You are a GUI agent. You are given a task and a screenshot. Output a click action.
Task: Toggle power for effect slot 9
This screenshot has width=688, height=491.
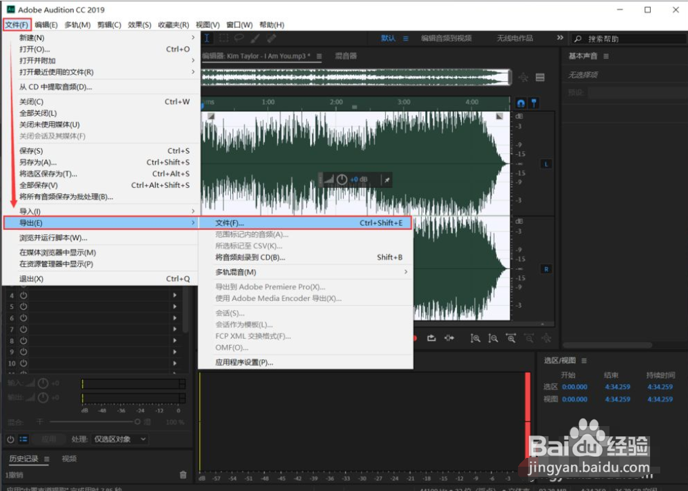pos(23,352)
